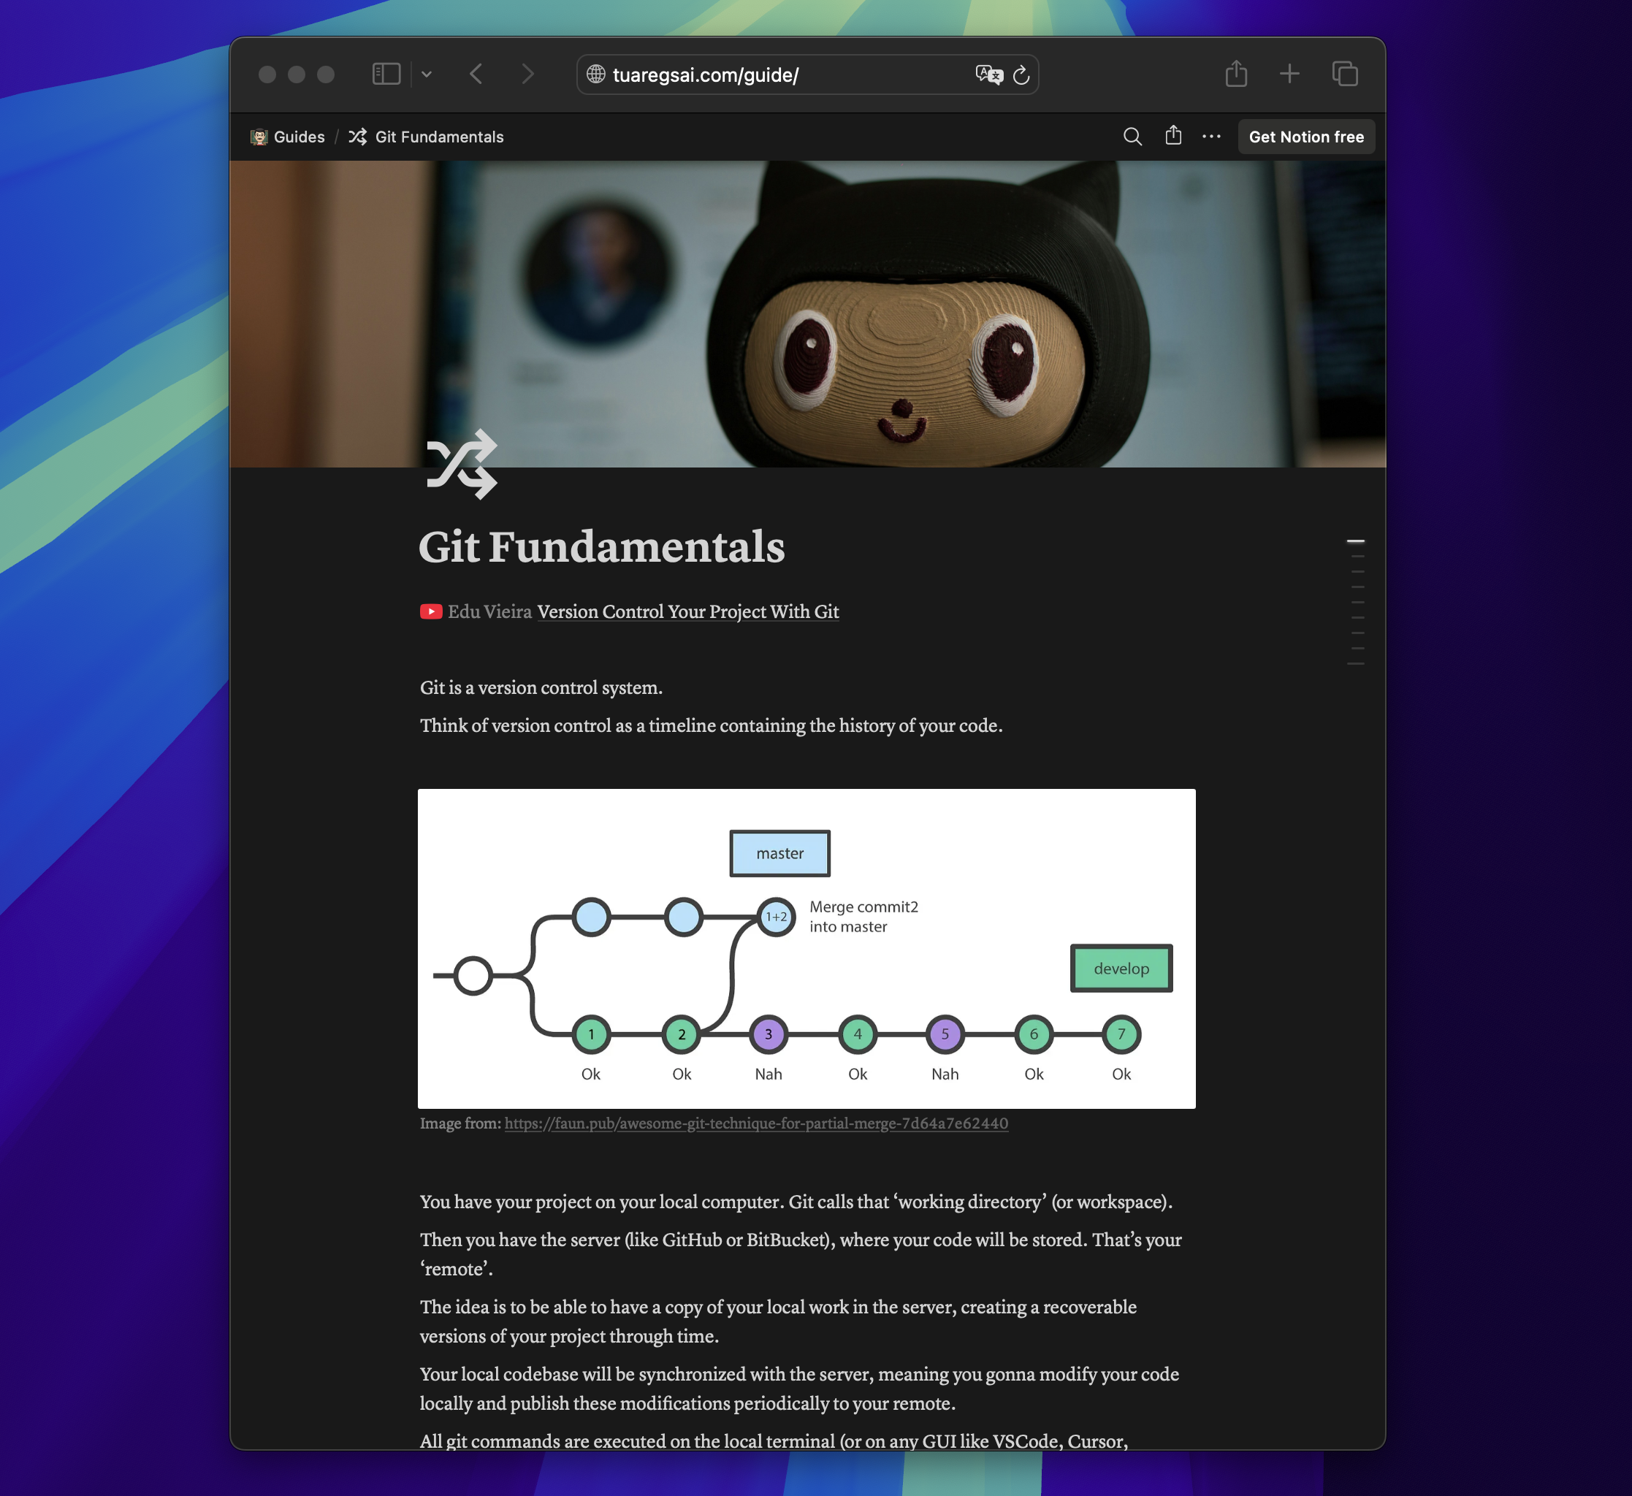Viewport: 1632px width, 1496px height.
Task: Open the sidebar options dropdown chevron
Action: pyautogui.click(x=427, y=75)
